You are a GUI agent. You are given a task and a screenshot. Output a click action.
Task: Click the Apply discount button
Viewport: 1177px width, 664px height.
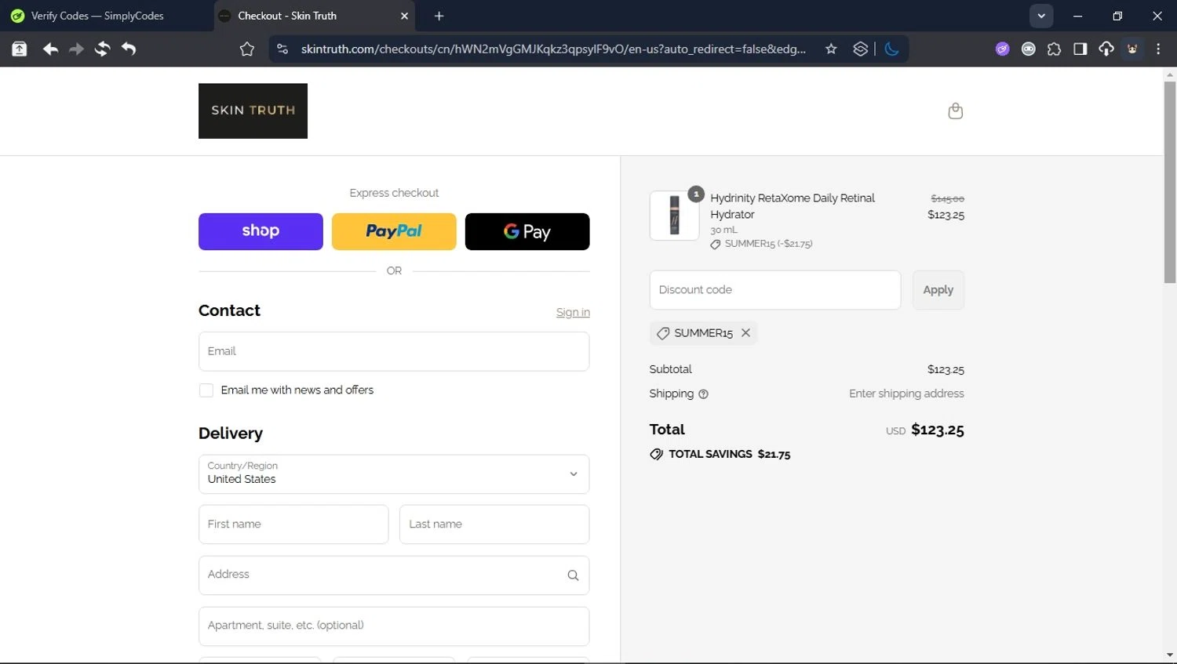pos(938,290)
